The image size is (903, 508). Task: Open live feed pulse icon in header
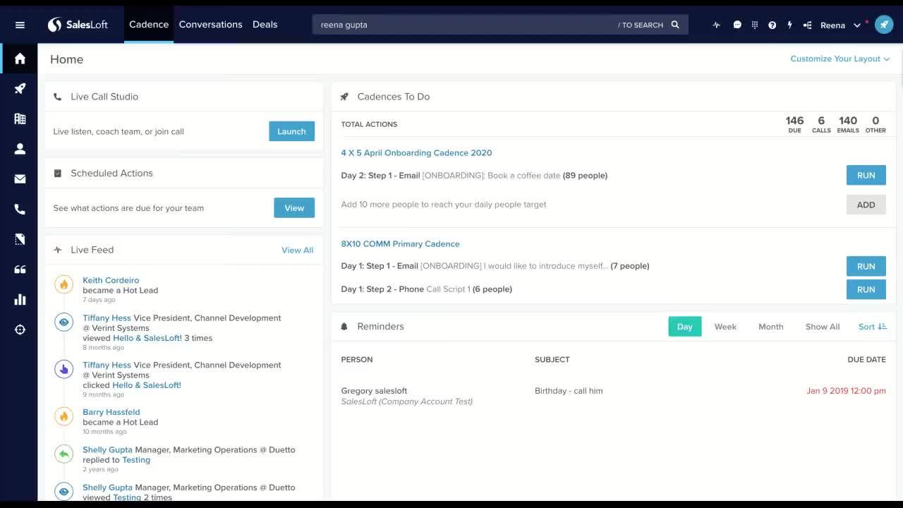[x=717, y=25]
